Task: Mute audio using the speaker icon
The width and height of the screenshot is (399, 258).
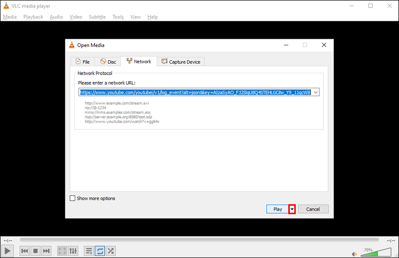Action: (x=354, y=254)
